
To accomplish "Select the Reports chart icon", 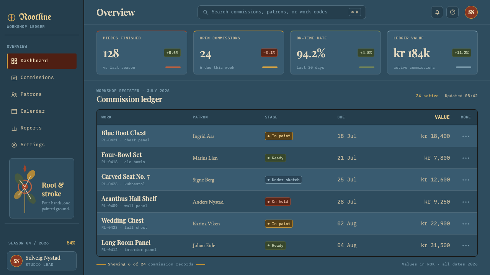I will [14, 128].
